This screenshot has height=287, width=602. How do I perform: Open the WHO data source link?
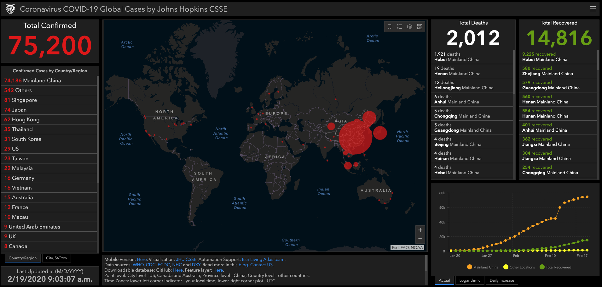pyautogui.click(x=138, y=265)
